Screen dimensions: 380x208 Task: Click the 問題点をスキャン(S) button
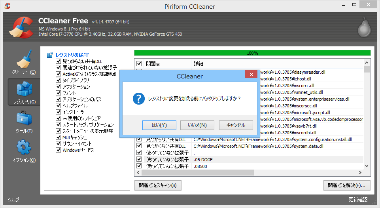(x=158, y=185)
